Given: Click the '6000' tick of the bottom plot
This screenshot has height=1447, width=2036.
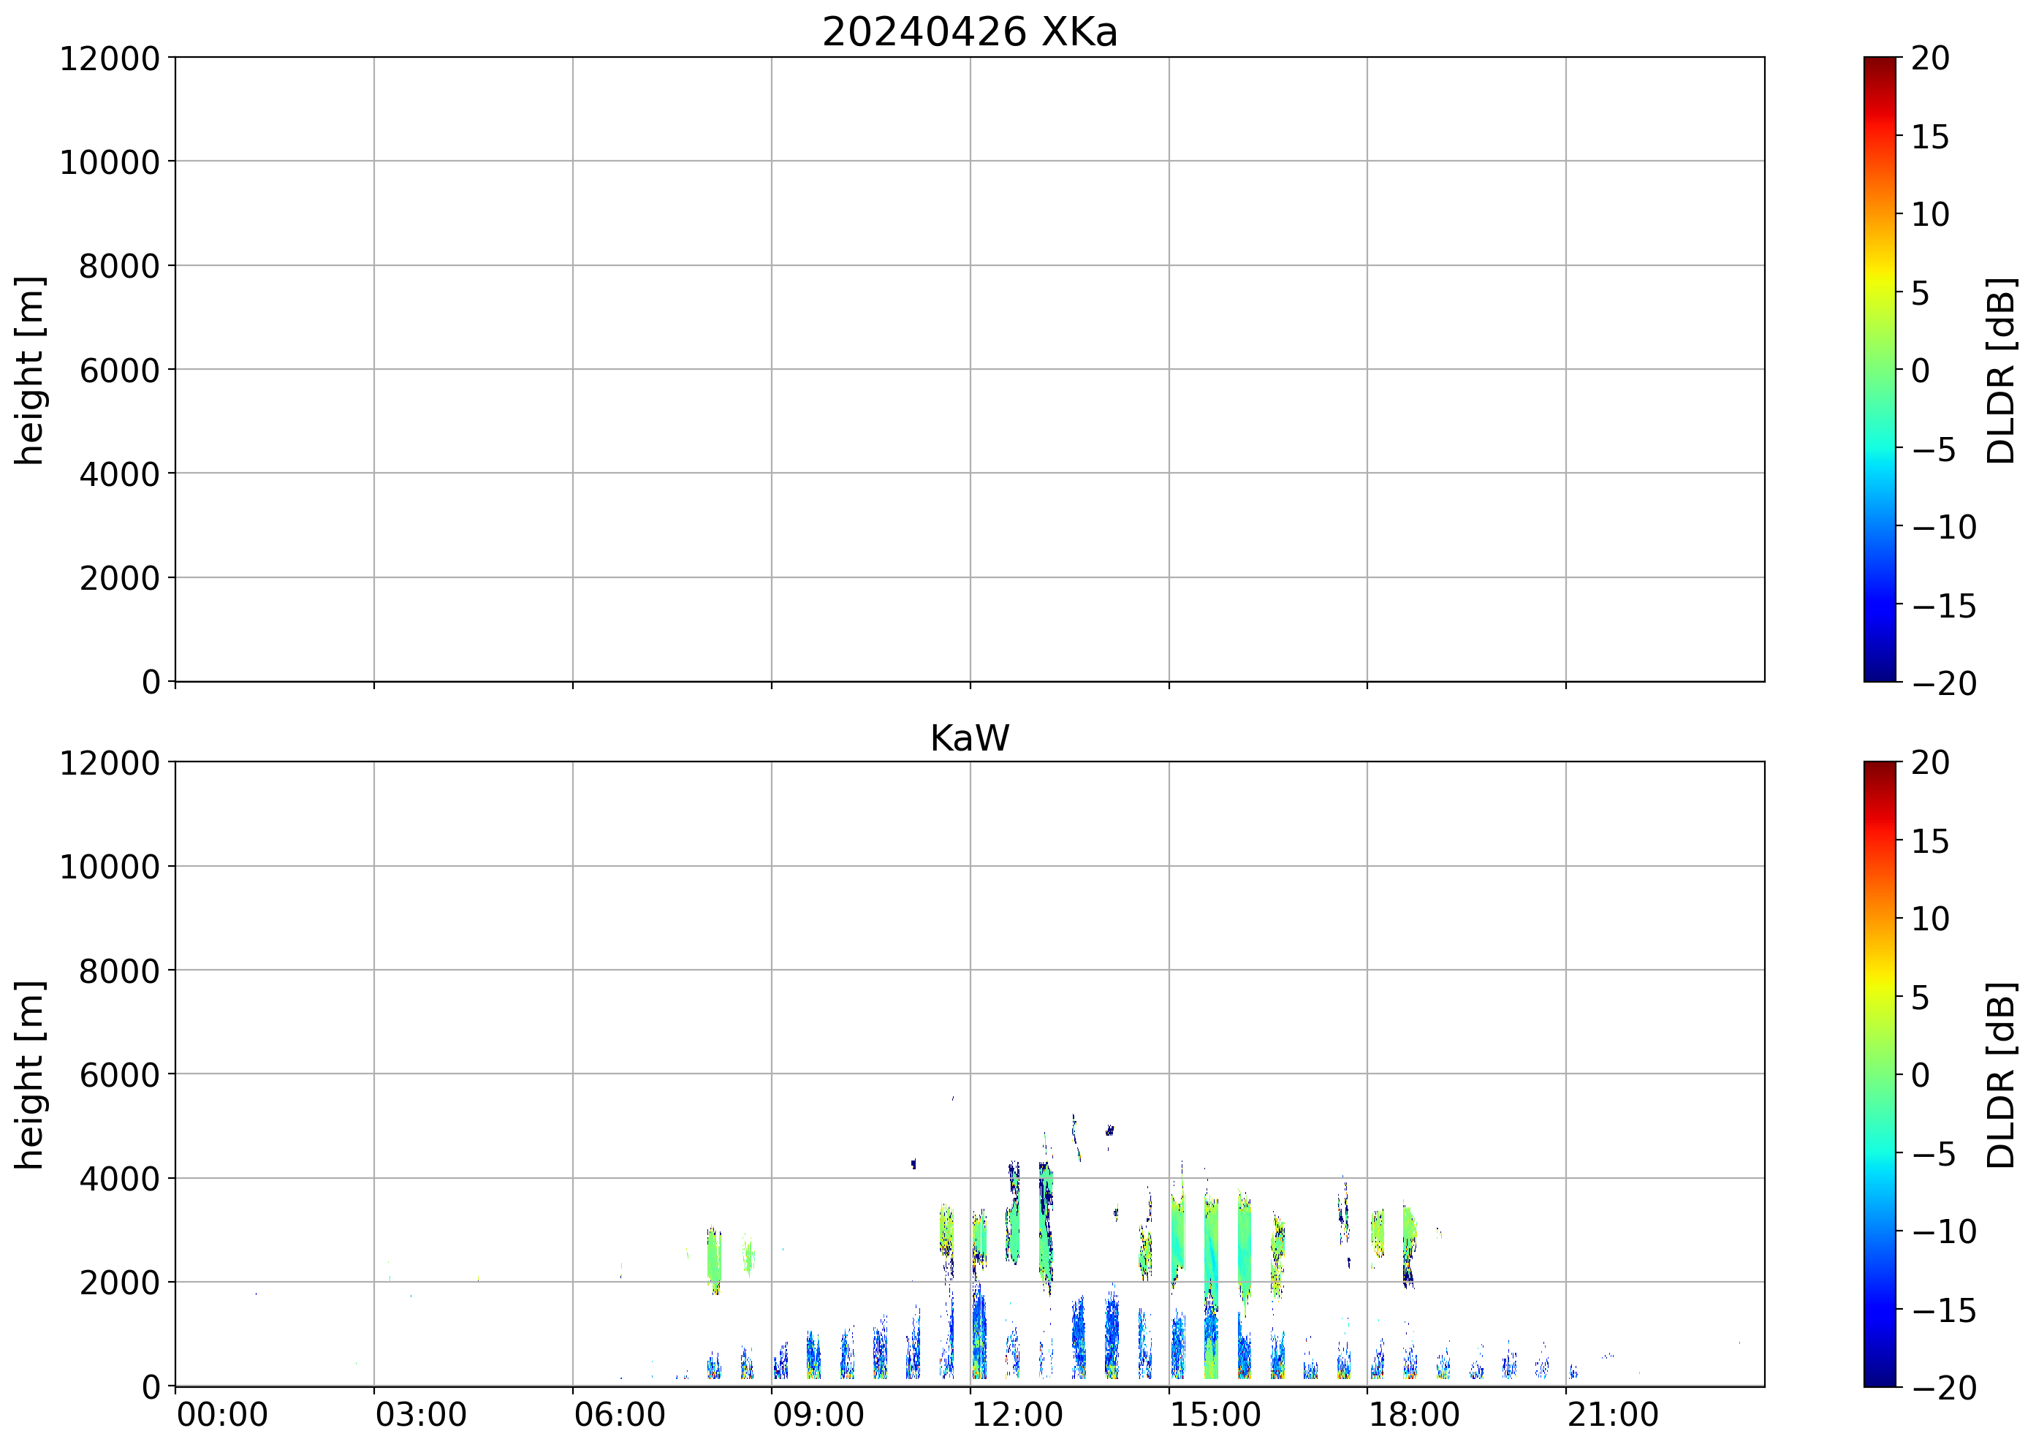Looking at the screenshot, I should click(x=119, y=1074).
